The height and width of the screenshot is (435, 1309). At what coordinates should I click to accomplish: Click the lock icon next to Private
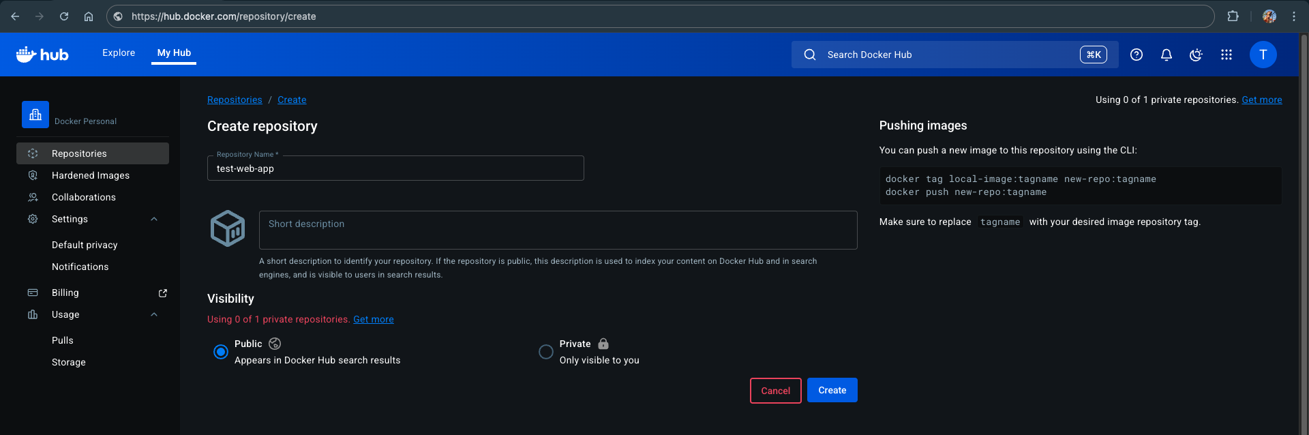coord(603,344)
